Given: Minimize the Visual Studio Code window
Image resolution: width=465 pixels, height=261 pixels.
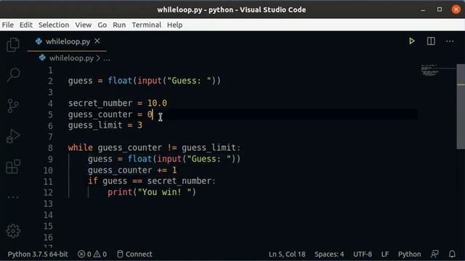Looking at the screenshot, I should (x=423, y=9).
